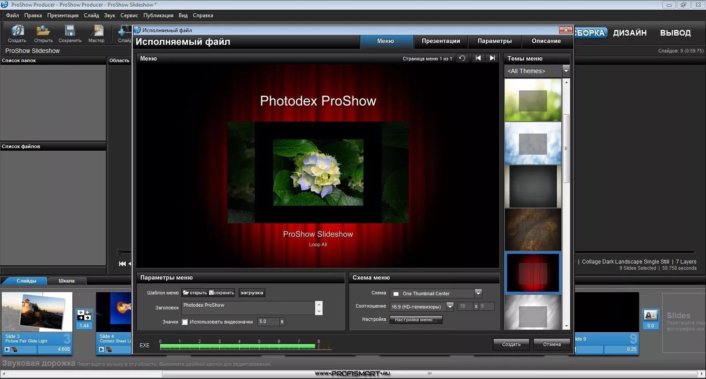The image size is (706, 379).
Task: Select Slide 3 lighthouse thumbnail
Action: [x=37, y=312]
